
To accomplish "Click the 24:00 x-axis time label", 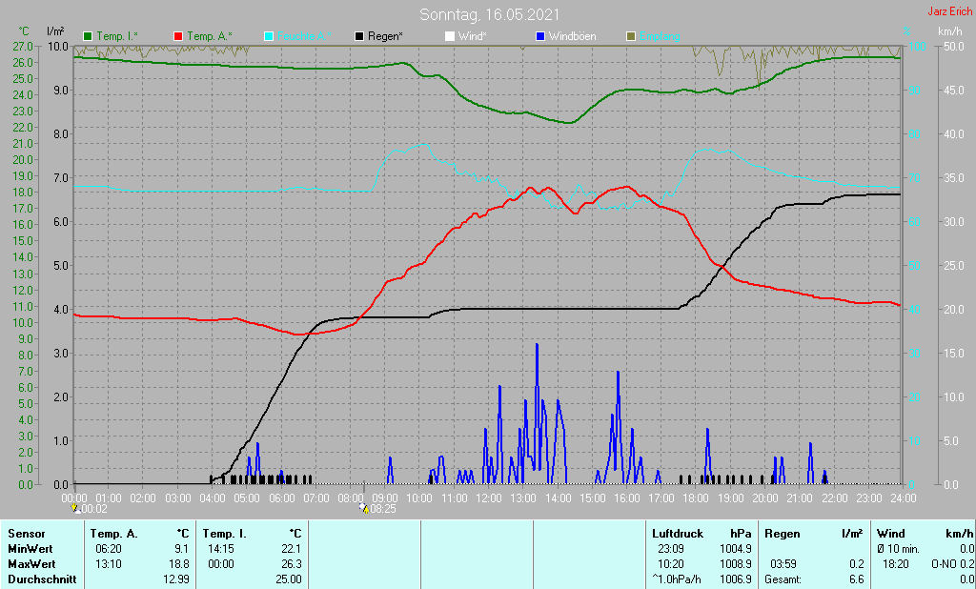I will click(x=904, y=498).
